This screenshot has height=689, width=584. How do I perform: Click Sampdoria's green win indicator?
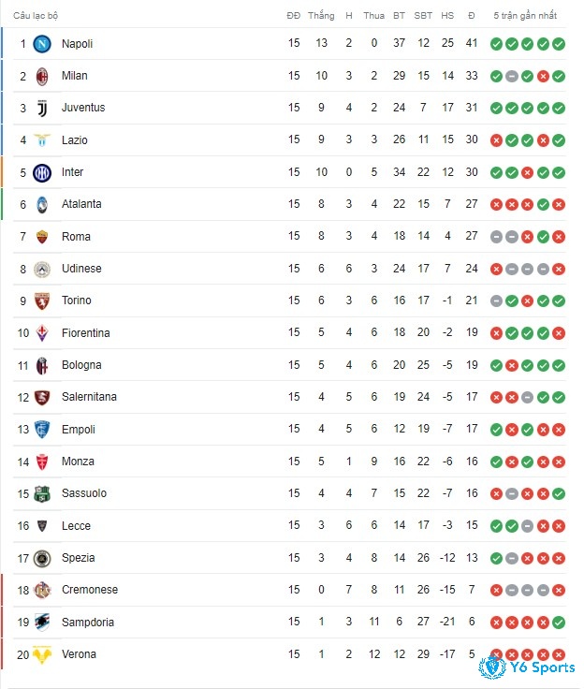[x=559, y=623]
